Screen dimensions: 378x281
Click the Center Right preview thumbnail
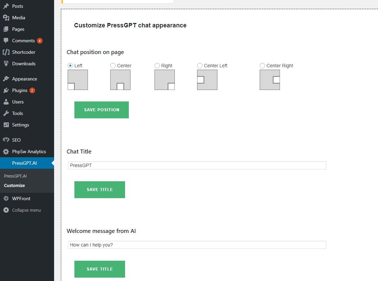point(270,80)
